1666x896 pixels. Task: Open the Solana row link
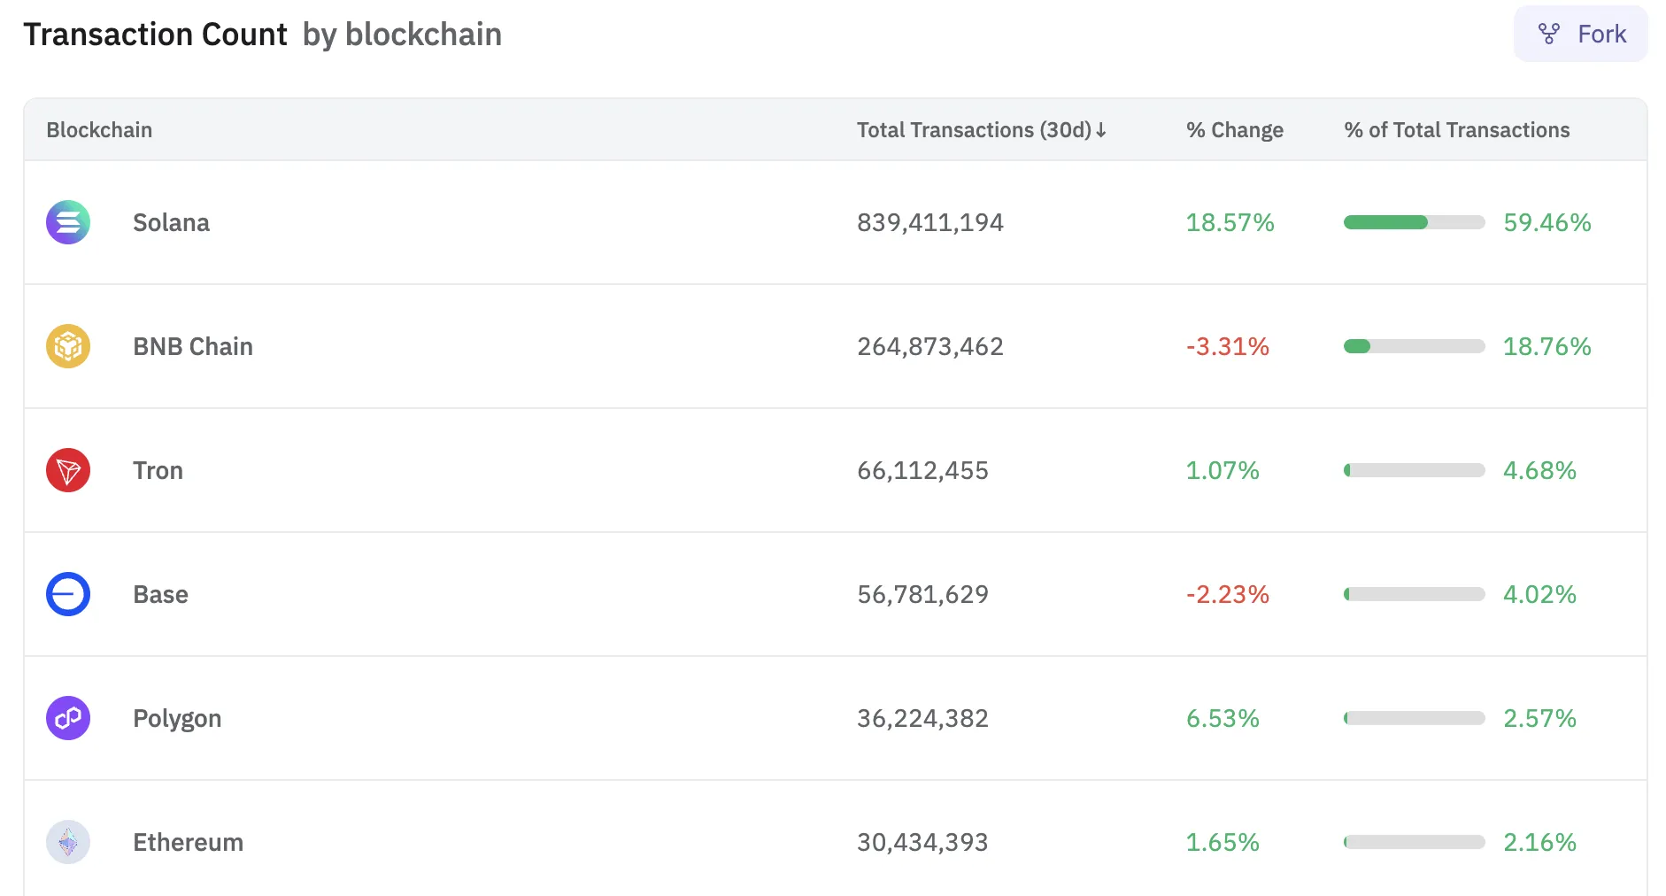tap(171, 222)
